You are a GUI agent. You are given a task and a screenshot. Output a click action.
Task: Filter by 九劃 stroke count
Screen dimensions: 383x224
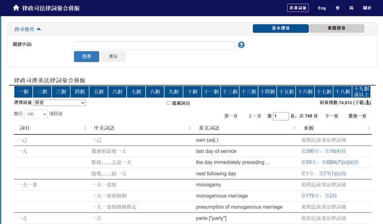(x=174, y=92)
